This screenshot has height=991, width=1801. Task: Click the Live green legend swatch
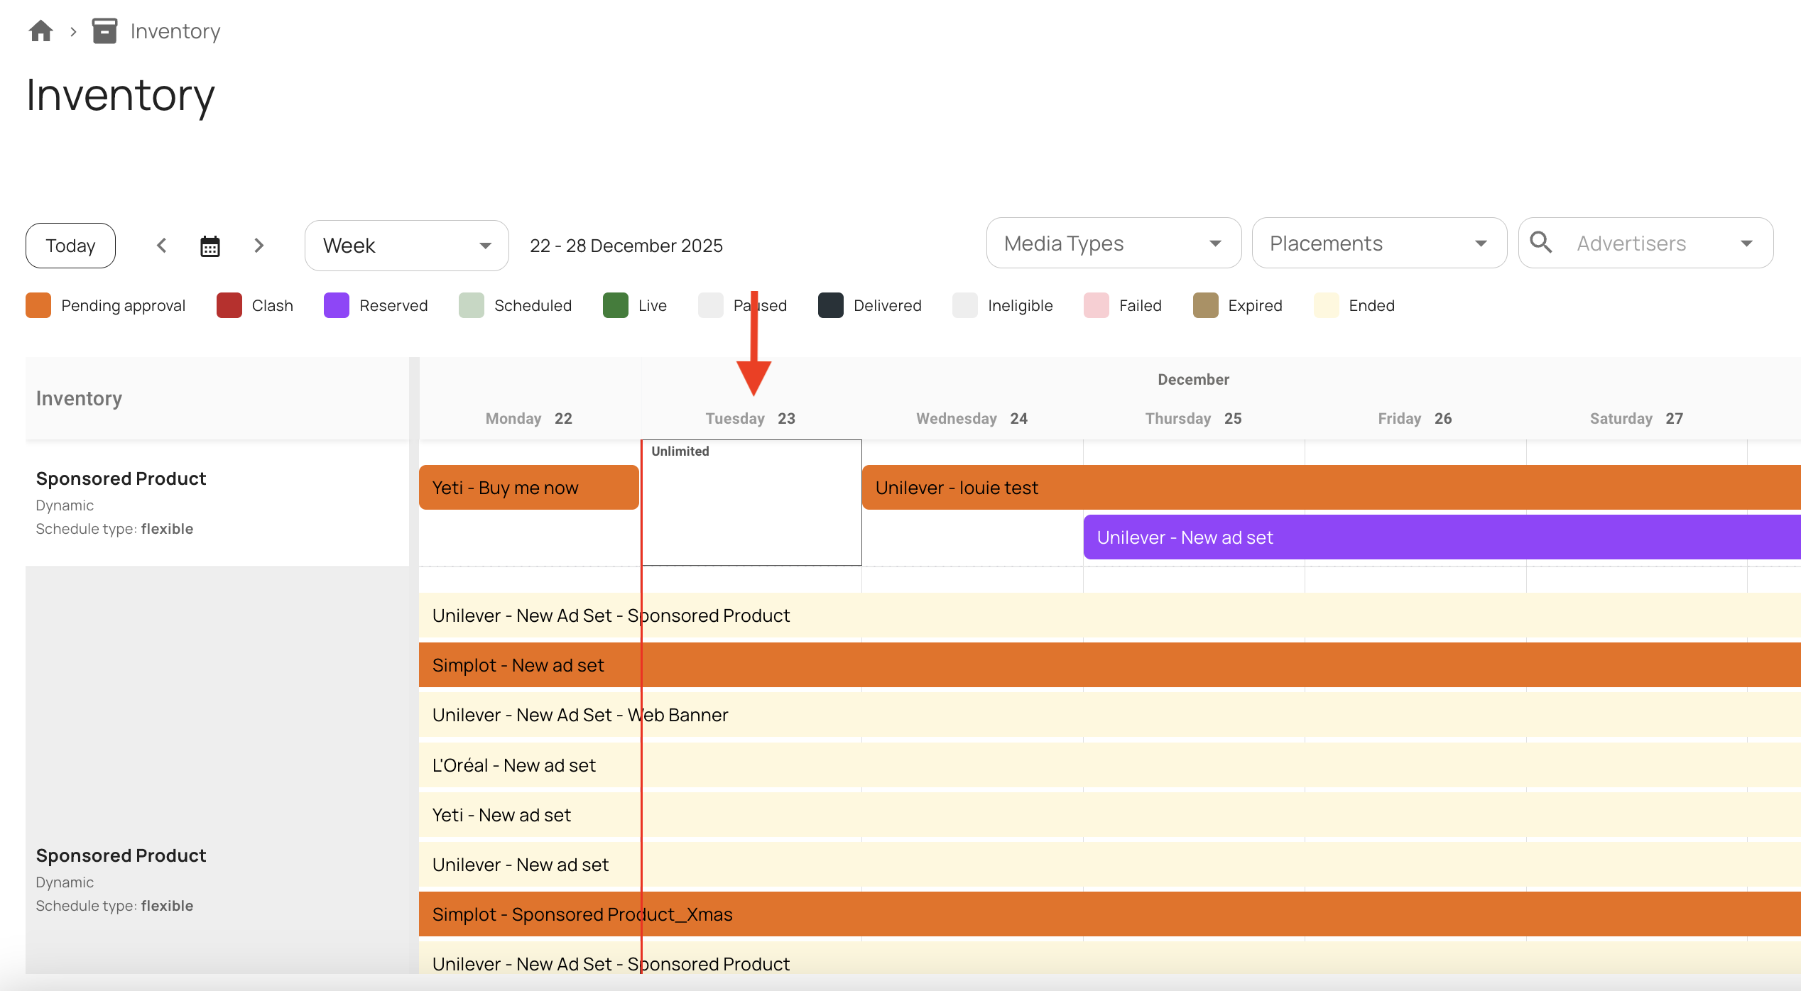615,305
